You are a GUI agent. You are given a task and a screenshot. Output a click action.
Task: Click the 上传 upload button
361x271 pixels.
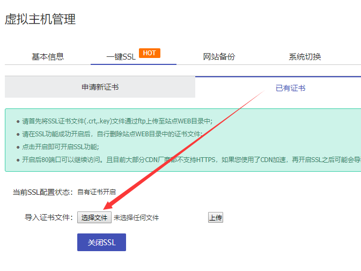pos(216,217)
